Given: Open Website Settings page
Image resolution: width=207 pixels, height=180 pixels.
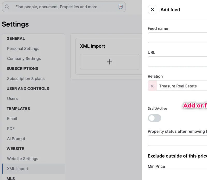Looking at the screenshot, I should click(x=23, y=159).
